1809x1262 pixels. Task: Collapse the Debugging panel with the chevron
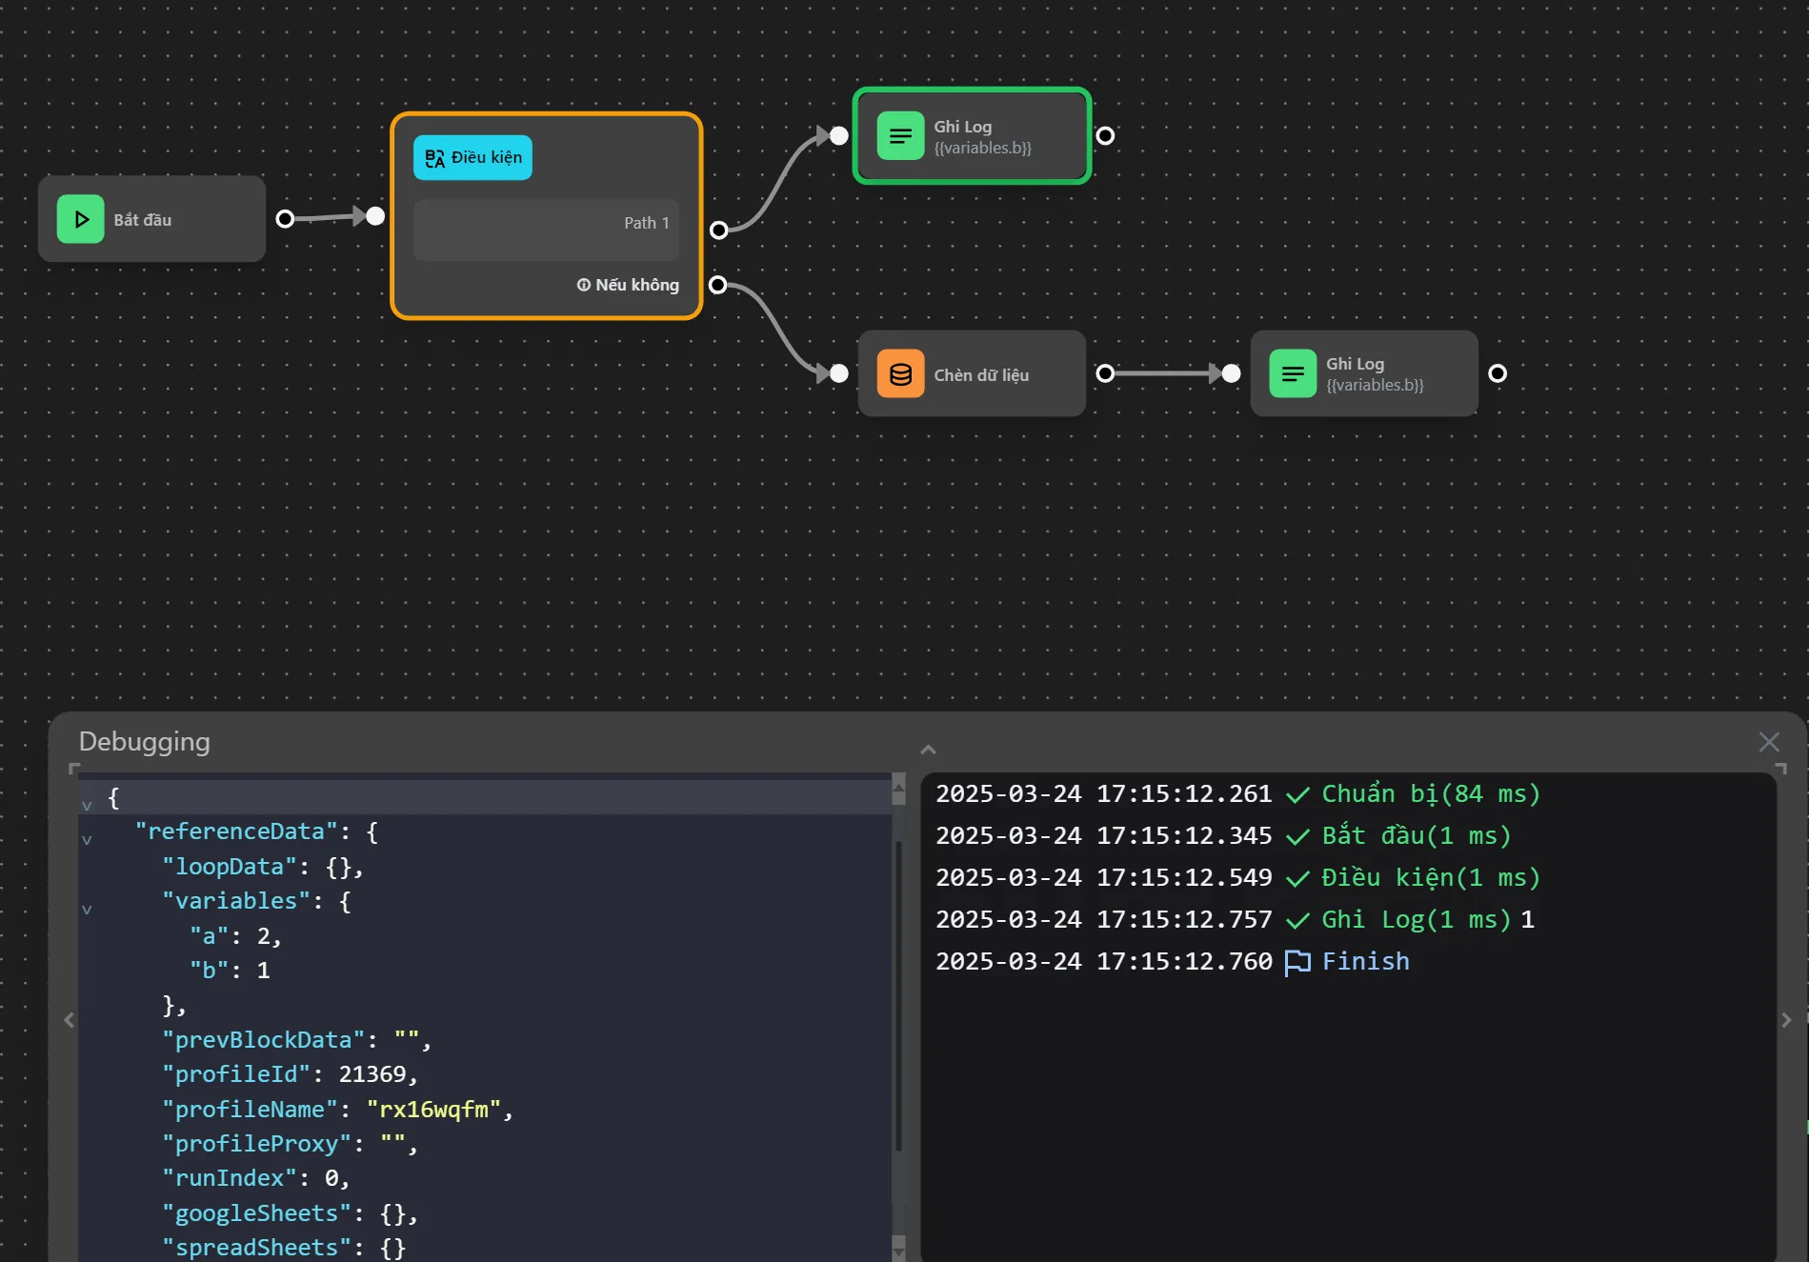click(927, 749)
